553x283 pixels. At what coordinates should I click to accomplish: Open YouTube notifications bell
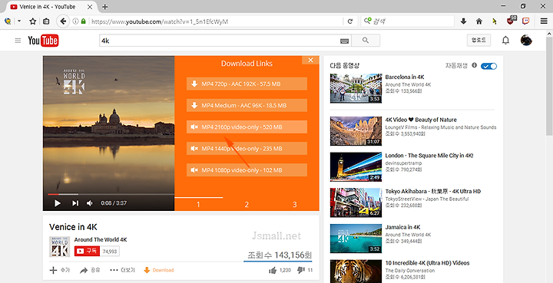coord(505,41)
